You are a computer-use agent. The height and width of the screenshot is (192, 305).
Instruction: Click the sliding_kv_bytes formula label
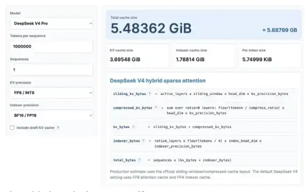pos(129,94)
